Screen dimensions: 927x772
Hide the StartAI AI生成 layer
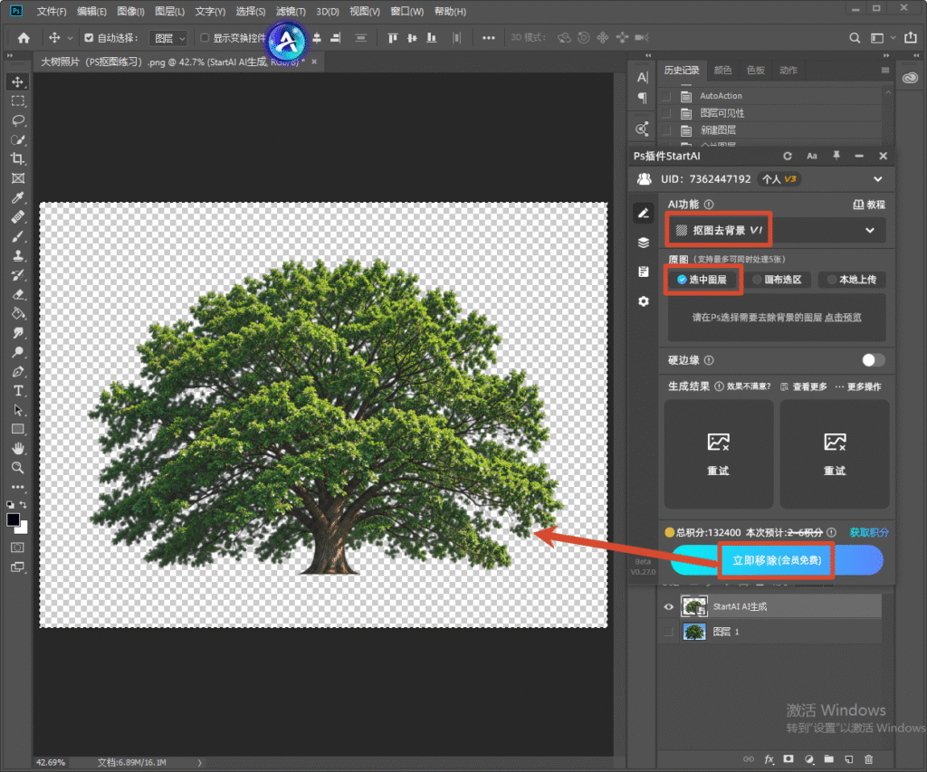coord(669,606)
